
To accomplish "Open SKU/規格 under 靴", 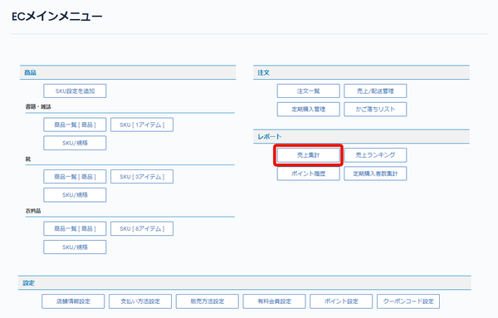I will tap(75, 195).
